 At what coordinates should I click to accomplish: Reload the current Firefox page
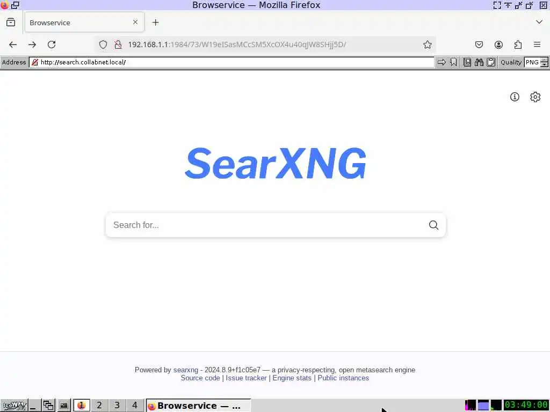click(x=52, y=45)
